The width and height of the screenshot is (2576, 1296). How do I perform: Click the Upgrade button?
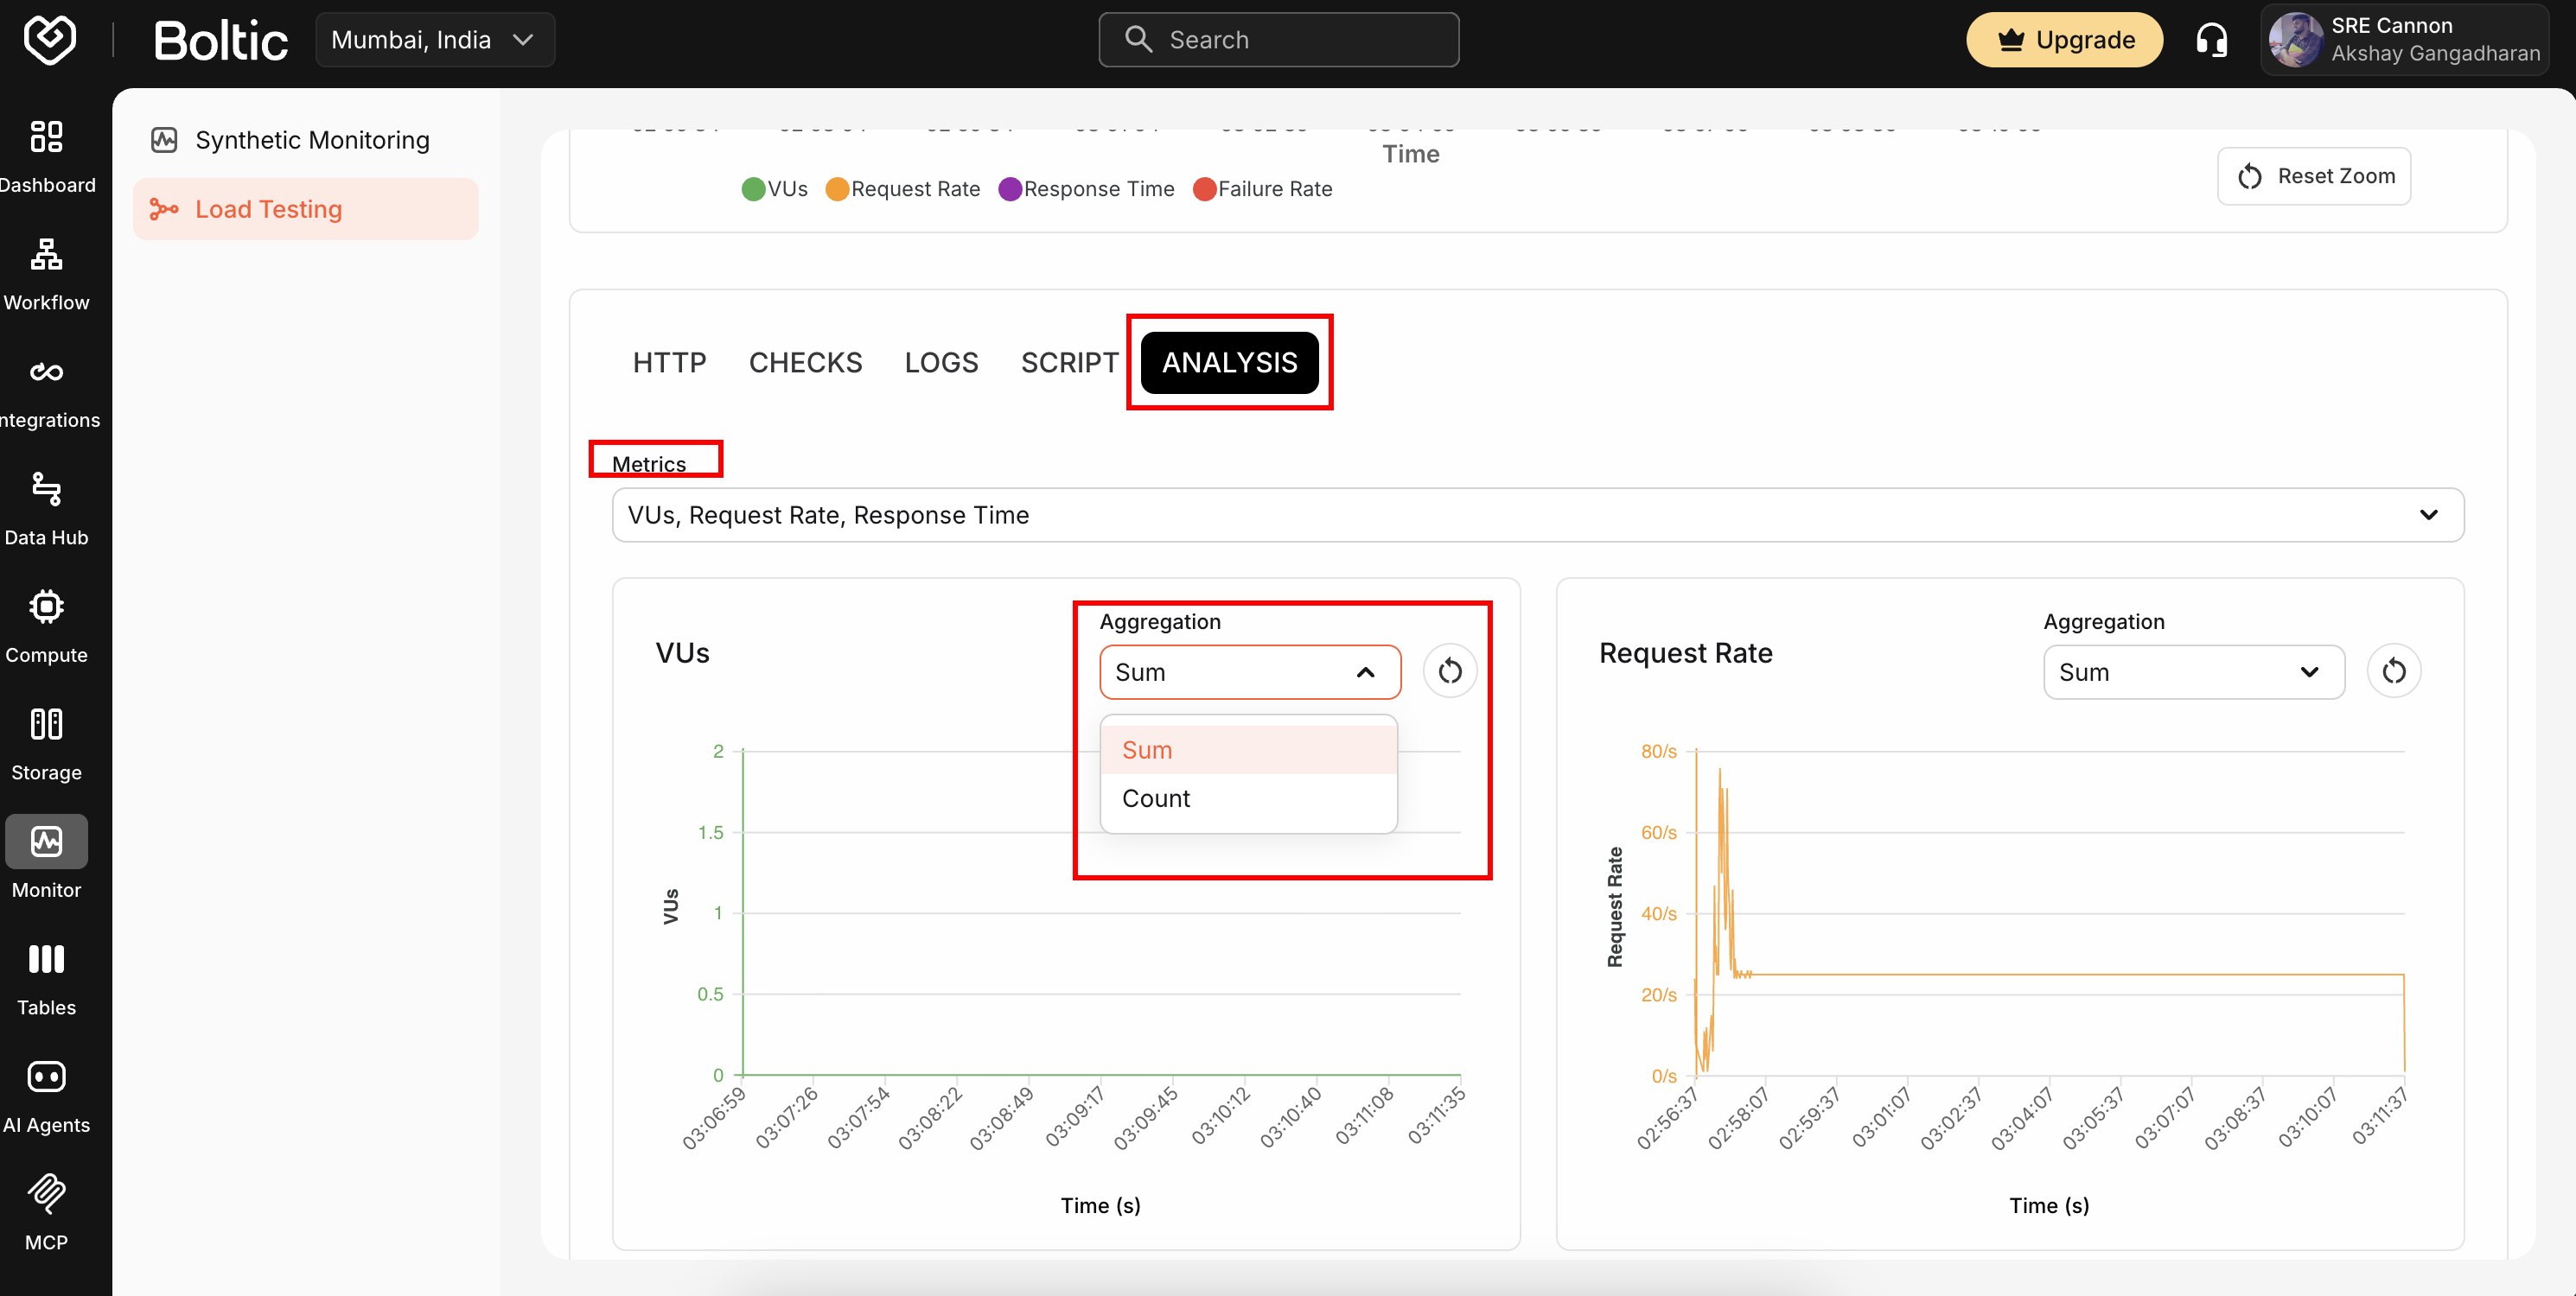2064,39
